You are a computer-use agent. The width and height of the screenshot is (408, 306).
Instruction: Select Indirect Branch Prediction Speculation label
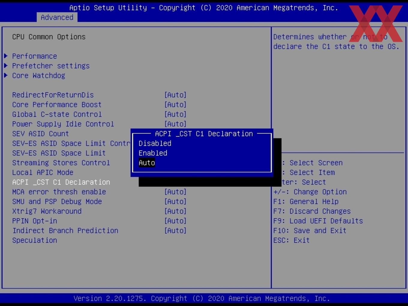click(65, 235)
